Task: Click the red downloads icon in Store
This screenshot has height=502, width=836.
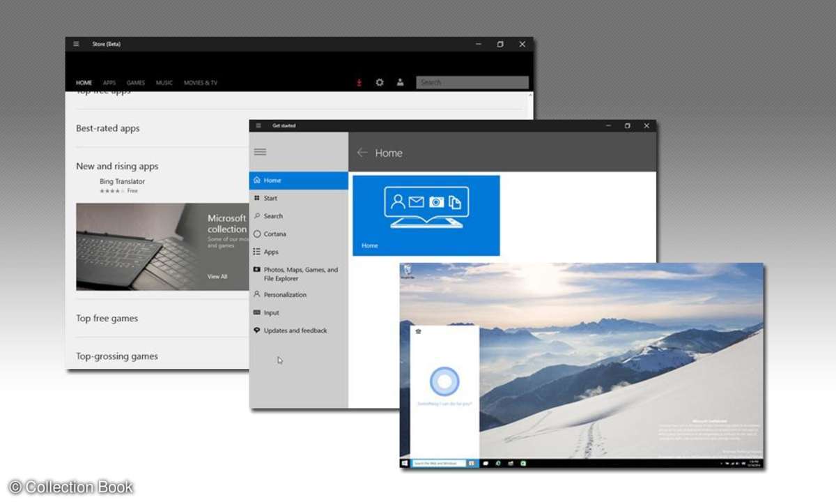Action: [x=359, y=82]
